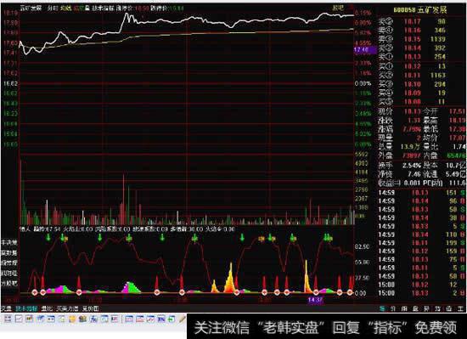Click the buy-1 row priced 18.12
Image resolution: width=467 pixels, height=339 pixels.
coord(413,66)
